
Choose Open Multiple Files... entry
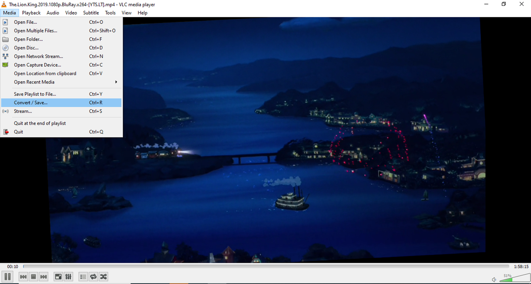click(x=61, y=31)
